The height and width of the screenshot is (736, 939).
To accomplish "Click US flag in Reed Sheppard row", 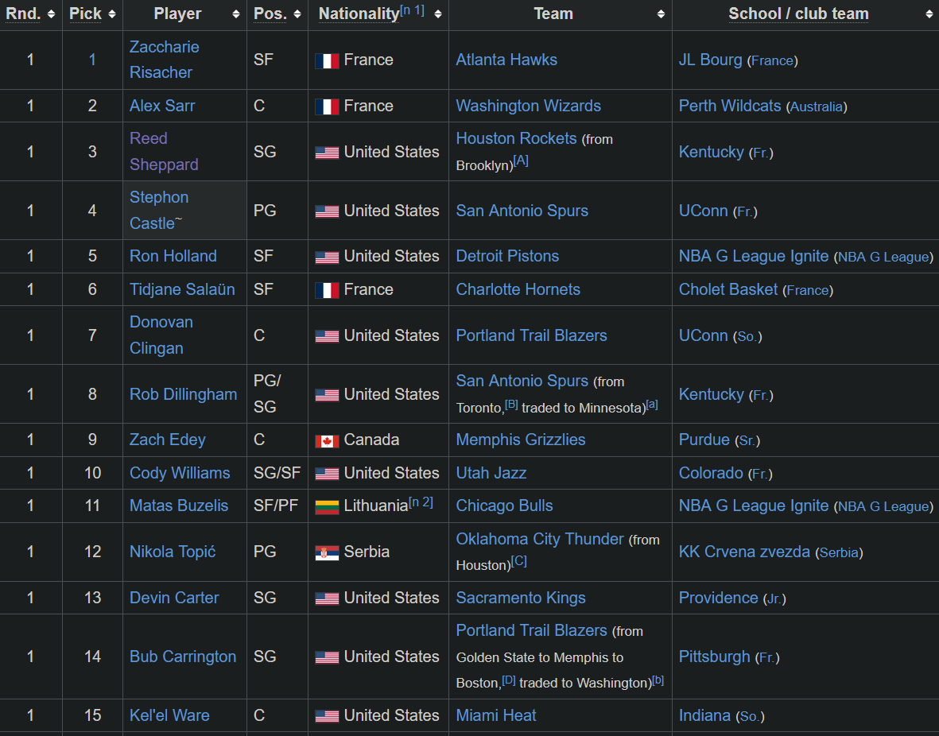I will tap(327, 153).
